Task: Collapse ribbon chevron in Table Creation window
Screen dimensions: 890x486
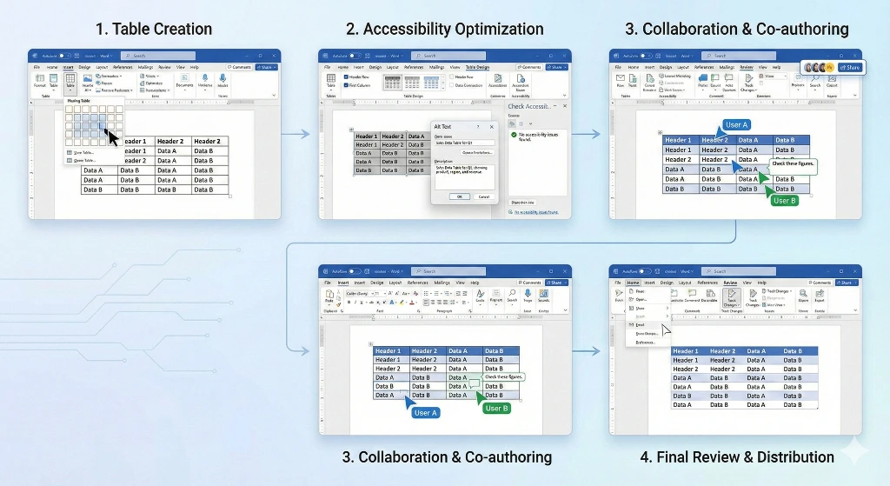Action: point(274,96)
